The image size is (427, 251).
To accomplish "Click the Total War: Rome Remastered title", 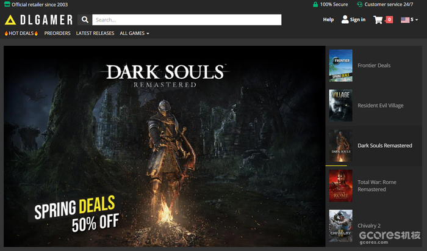I will click(x=377, y=186).
